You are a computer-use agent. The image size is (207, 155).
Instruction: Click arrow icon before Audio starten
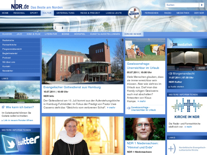169,87
